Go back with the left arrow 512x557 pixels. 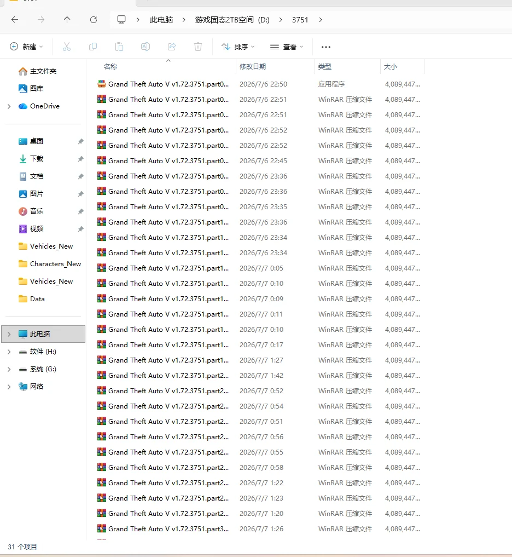click(15, 20)
